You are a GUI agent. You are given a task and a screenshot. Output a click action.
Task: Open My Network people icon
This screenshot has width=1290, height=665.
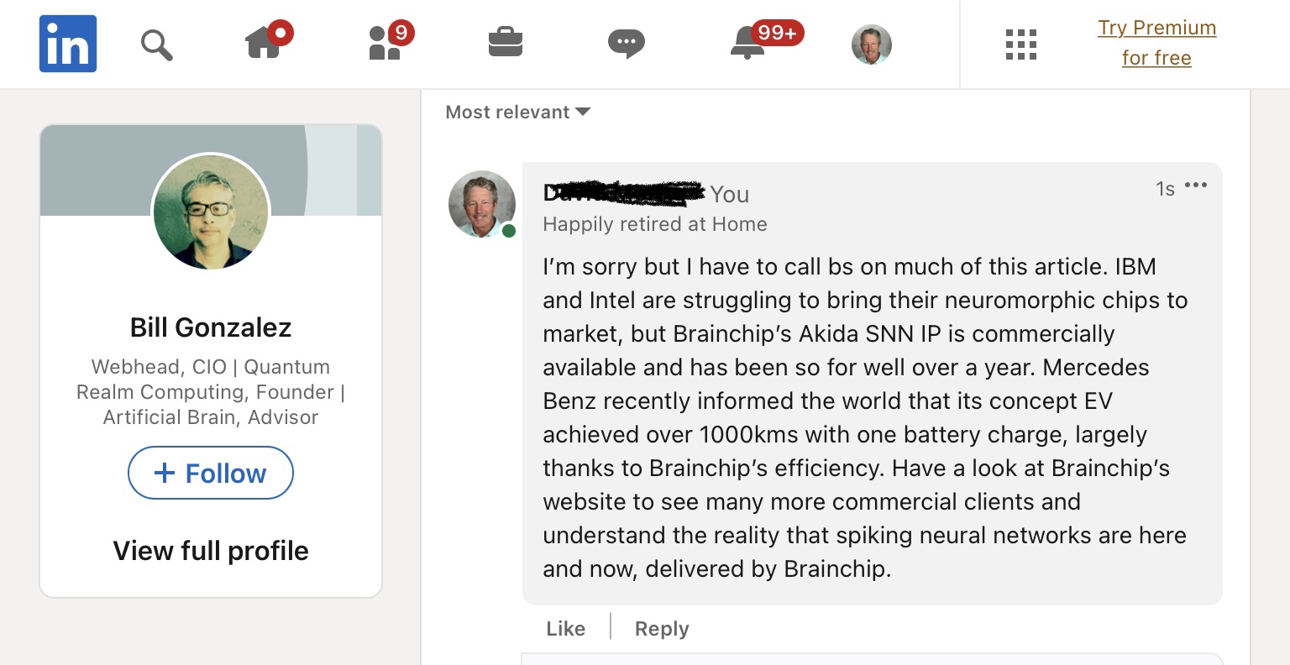(x=386, y=43)
